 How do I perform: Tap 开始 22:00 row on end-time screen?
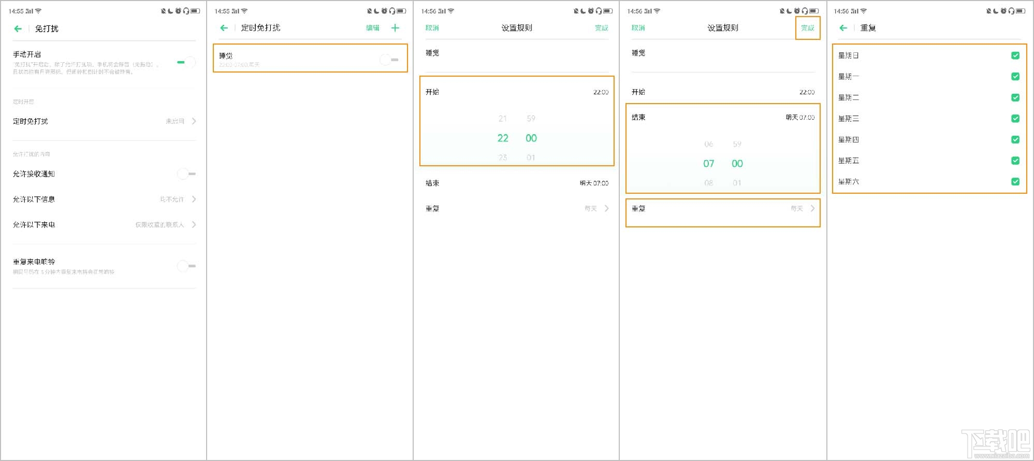723,92
